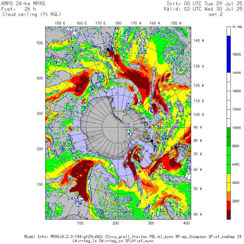Click the 'ft AGL' legend unit label
Screen dimensions: 244x244
237,27
